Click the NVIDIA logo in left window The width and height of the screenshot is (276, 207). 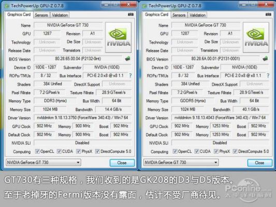[x=118, y=37]
